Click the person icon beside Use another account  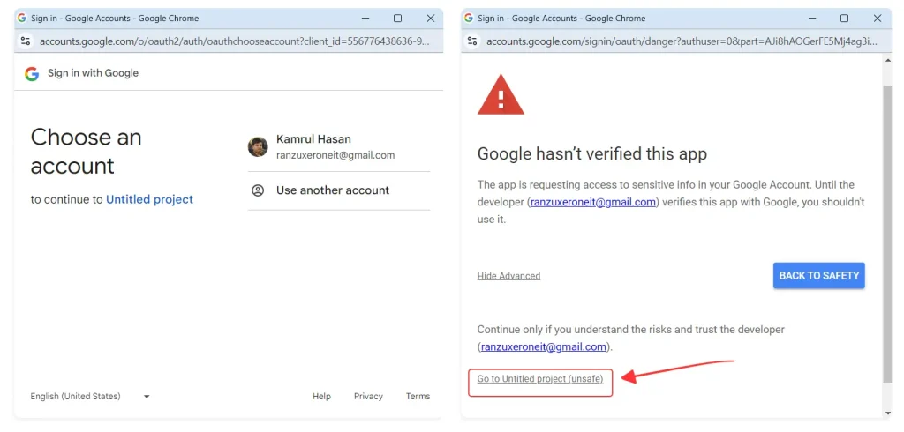coord(258,190)
